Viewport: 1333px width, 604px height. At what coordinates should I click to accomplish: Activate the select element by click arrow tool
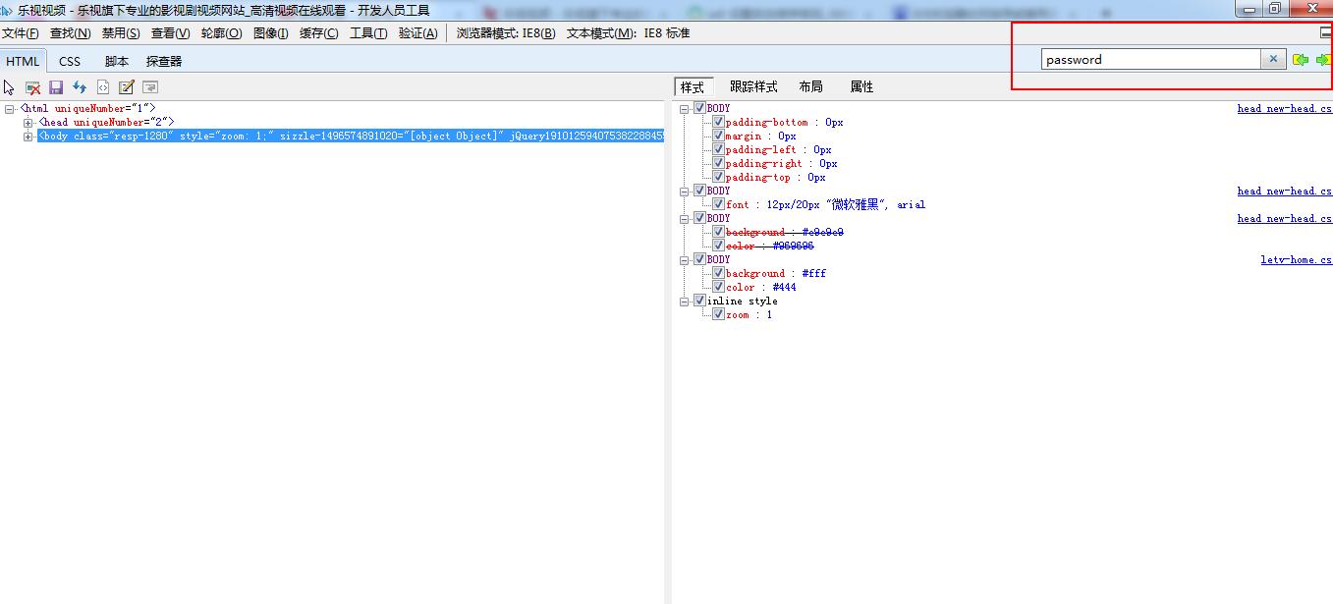point(10,87)
